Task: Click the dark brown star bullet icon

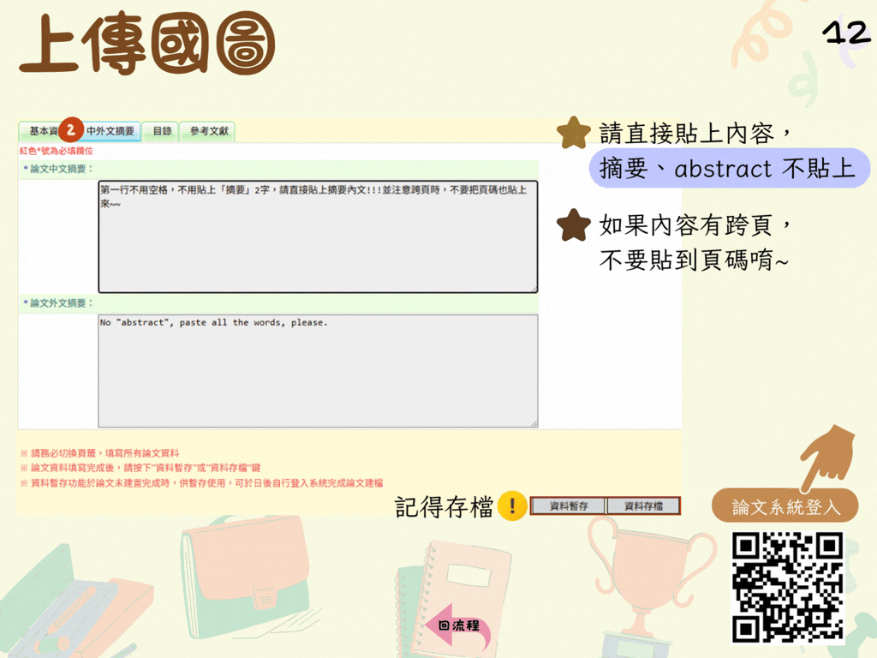Action: pos(573,225)
